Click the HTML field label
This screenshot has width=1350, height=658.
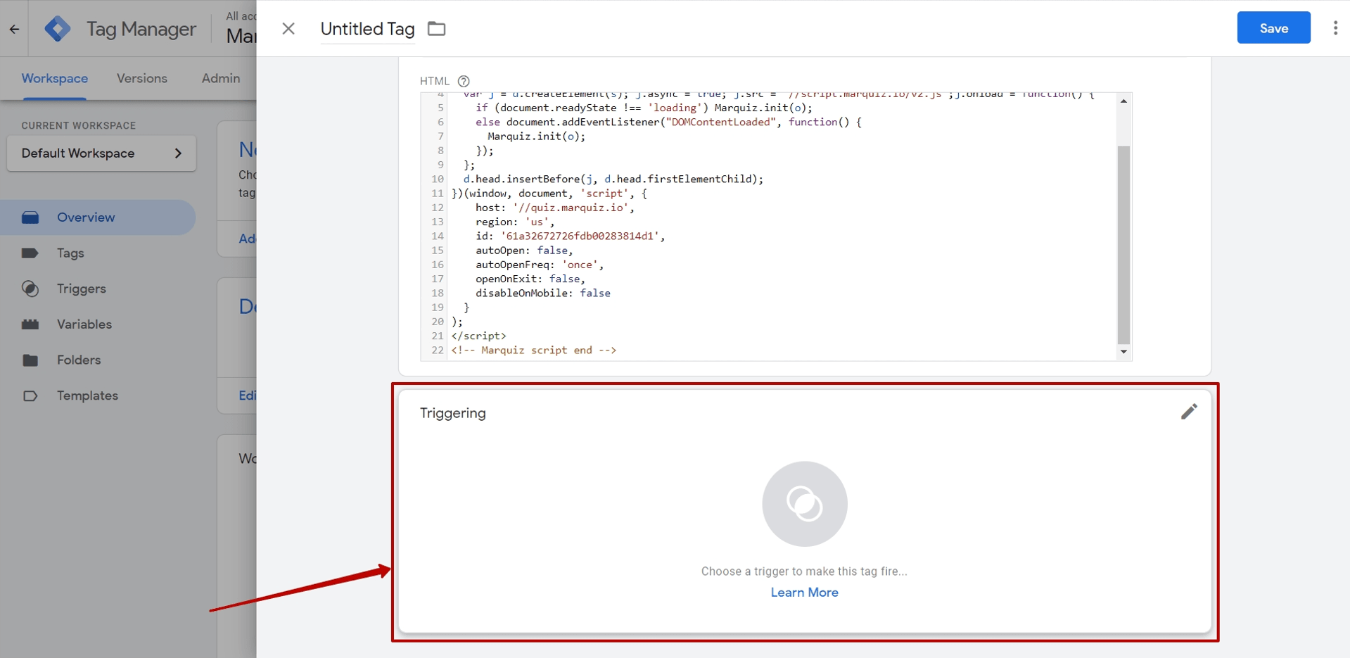click(x=434, y=81)
